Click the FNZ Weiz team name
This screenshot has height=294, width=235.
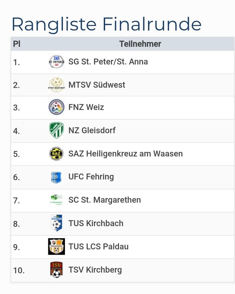pos(86,107)
